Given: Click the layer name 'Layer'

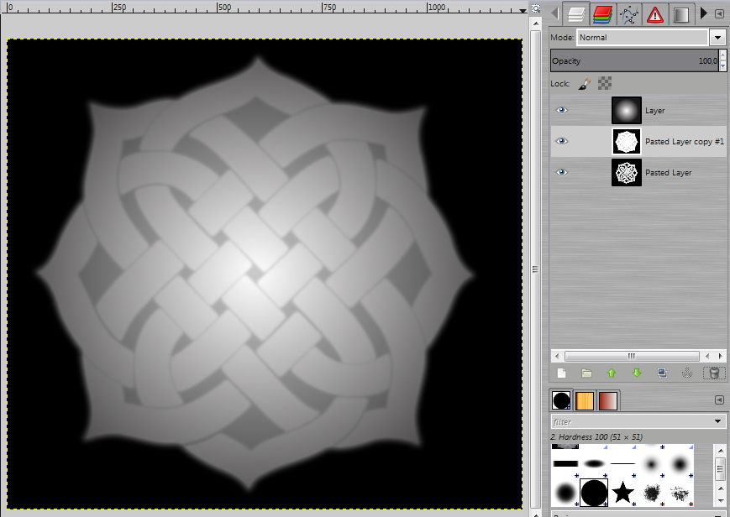Looking at the screenshot, I should click(x=654, y=111).
